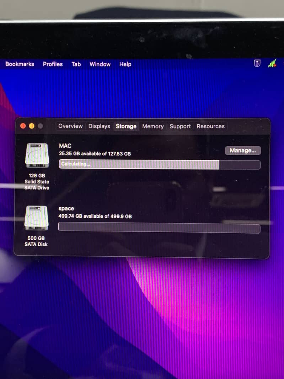Minimize the window with the yellow button
Screen dimensions: 284x379
coord(32,126)
